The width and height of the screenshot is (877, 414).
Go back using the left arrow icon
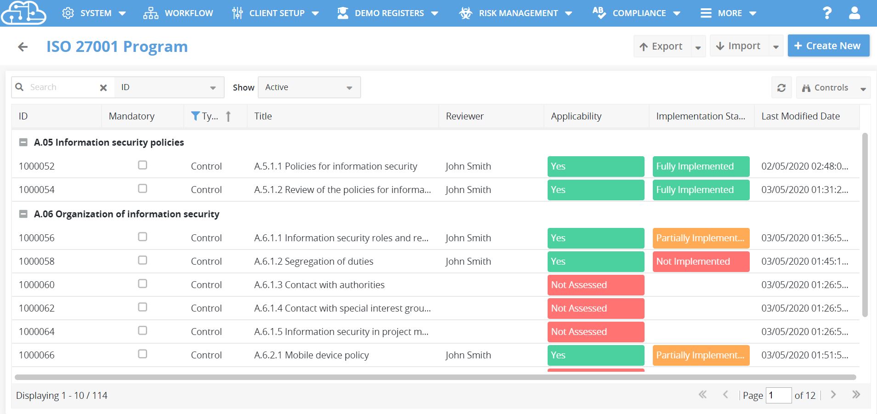[23, 46]
